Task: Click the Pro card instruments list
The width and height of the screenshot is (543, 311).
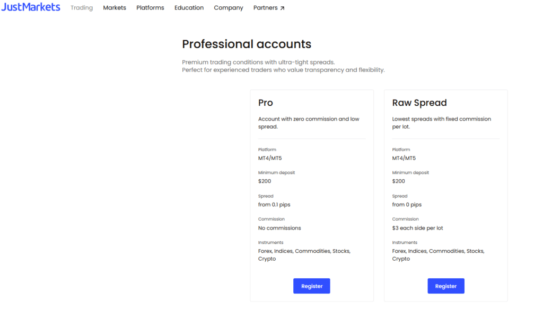Action: coord(304,255)
